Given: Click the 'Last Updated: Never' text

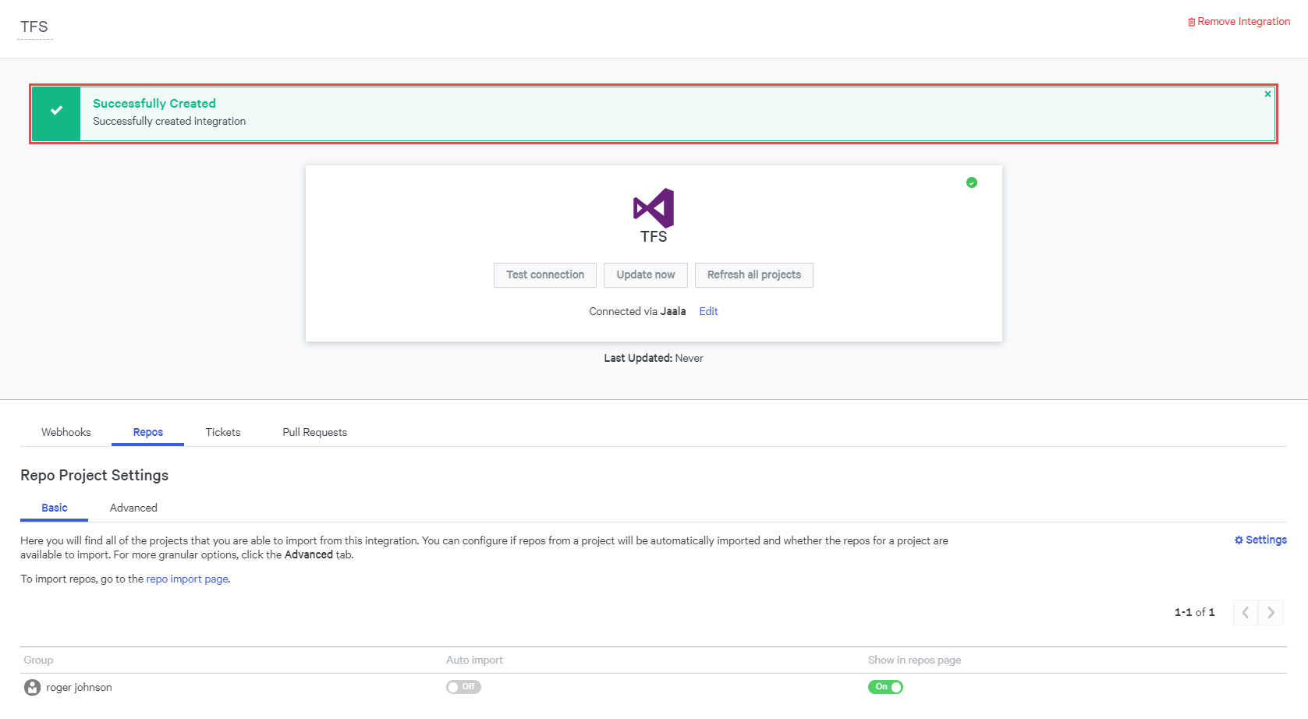Looking at the screenshot, I should [654, 358].
